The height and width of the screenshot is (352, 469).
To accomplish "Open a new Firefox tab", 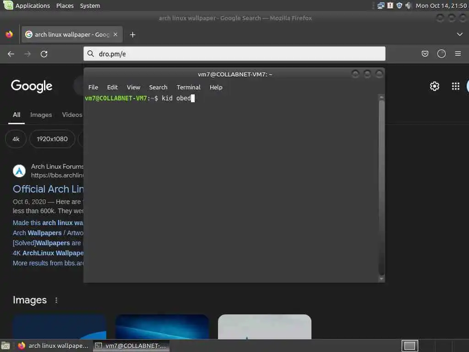I will click(132, 35).
